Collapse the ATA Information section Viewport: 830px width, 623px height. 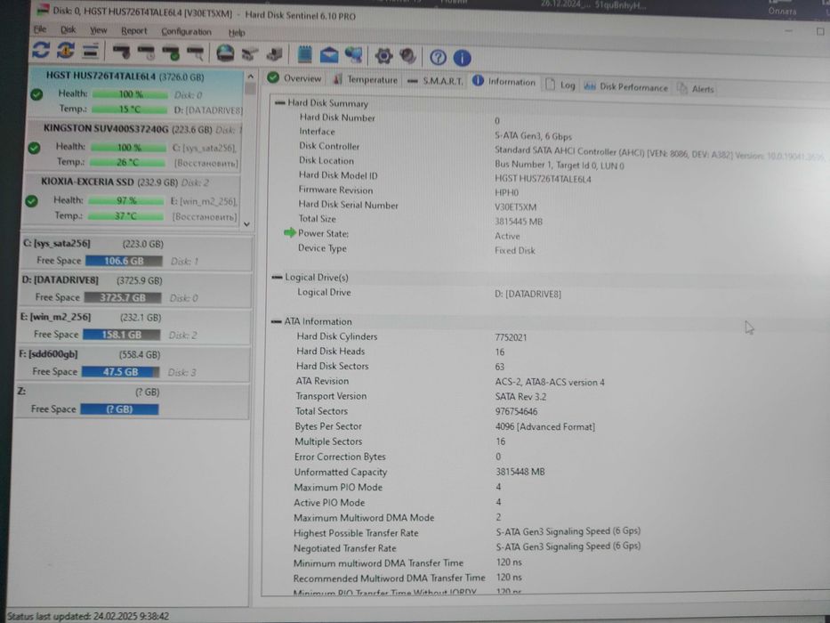[276, 321]
